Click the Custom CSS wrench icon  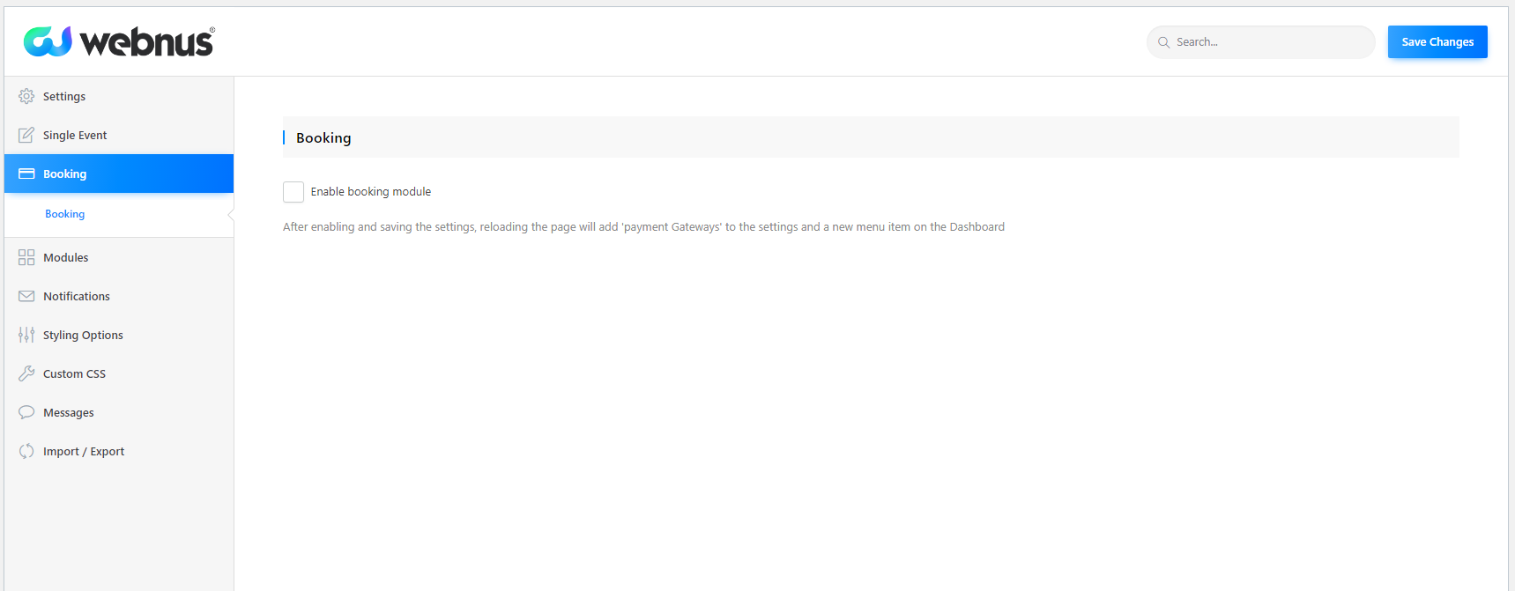[26, 373]
